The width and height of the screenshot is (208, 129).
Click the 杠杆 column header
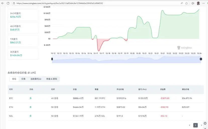[53, 89]
